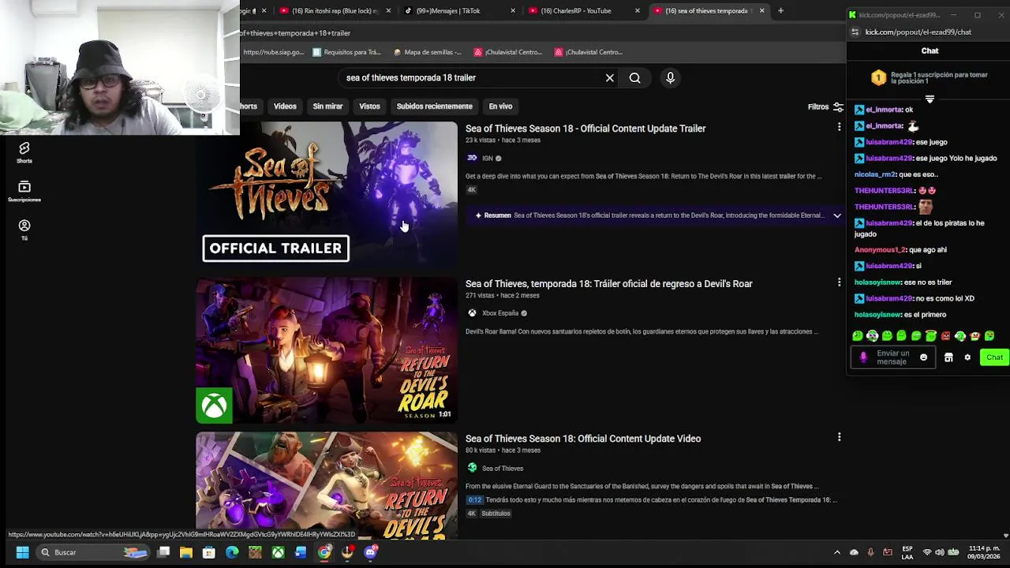
Task: Collapse Kick chat banner with the down arrow
Action: coord(930,99)
